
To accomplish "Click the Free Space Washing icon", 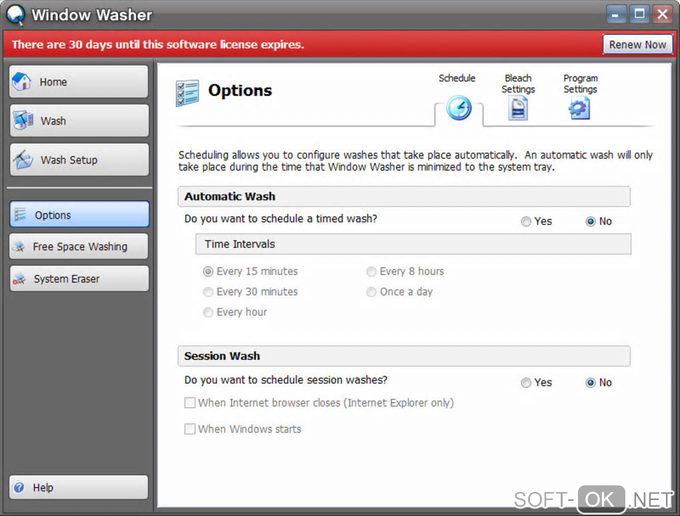I will click(19, 246).
